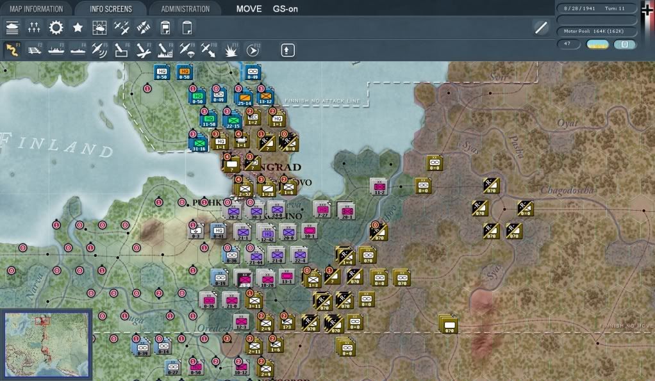
Task: Select F4 amphibious transport mode
Action: coord(78,50)
